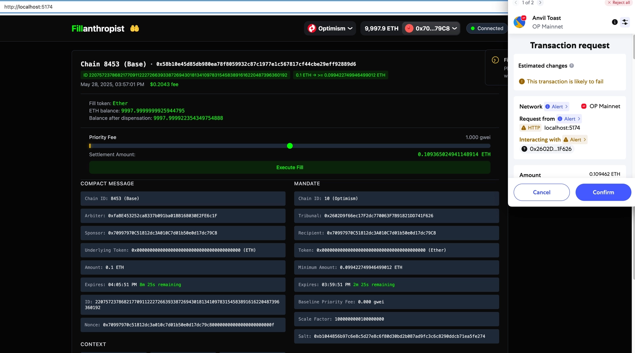Click the Priority Fee slider handle
The height and width of the screenshot is (353, 635).
tap(290, 146)
